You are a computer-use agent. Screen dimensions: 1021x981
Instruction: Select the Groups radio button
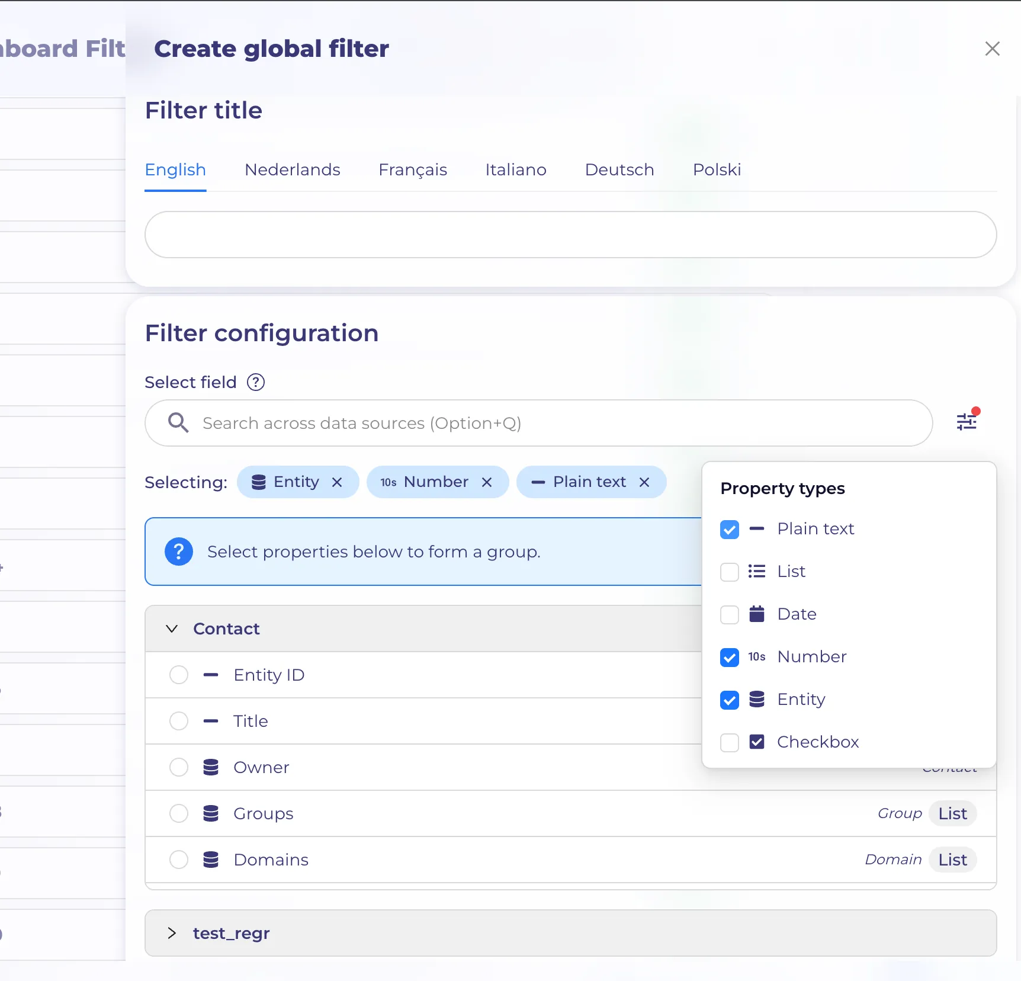(x=179, y=813)
